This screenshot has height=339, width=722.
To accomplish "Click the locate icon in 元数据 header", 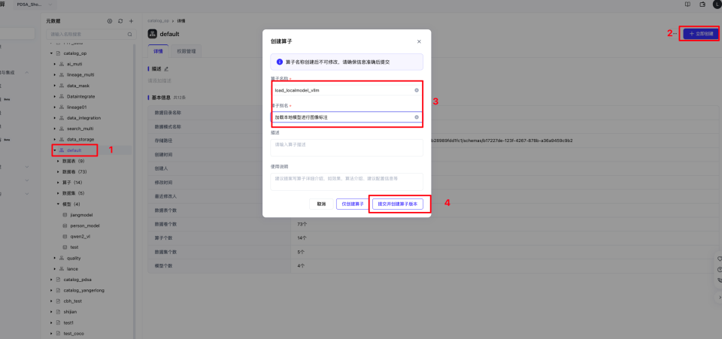I will click(x=110, y=21).
